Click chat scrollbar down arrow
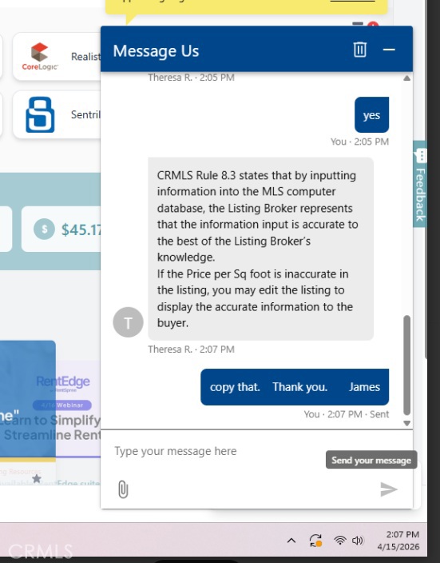440x563 pixels. (x=406, y=423)
